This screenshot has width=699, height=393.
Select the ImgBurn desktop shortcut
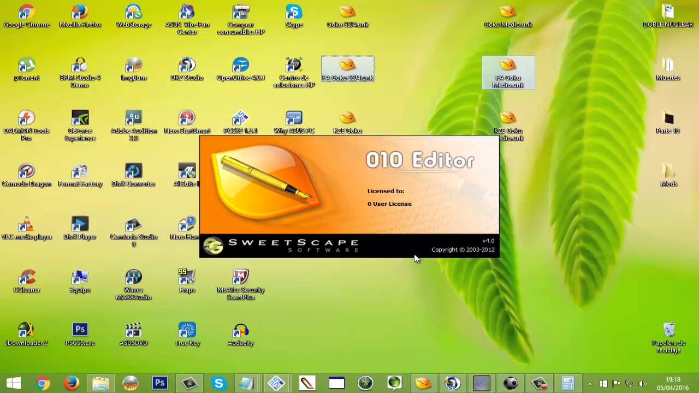(133, 69)
